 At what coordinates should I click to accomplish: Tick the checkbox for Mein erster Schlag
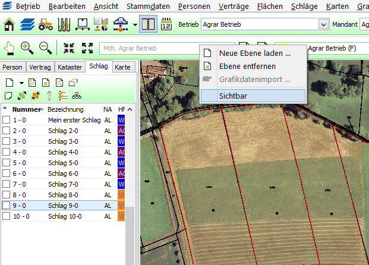(x=7, y=120)
